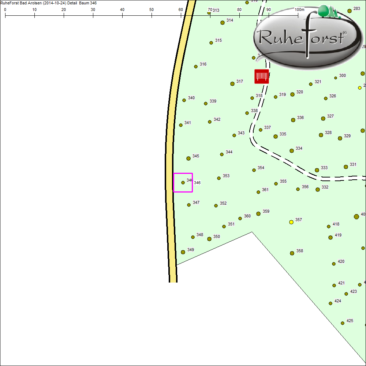Select tree marker 336
This screenshot has height=366, width=366.
293,120
